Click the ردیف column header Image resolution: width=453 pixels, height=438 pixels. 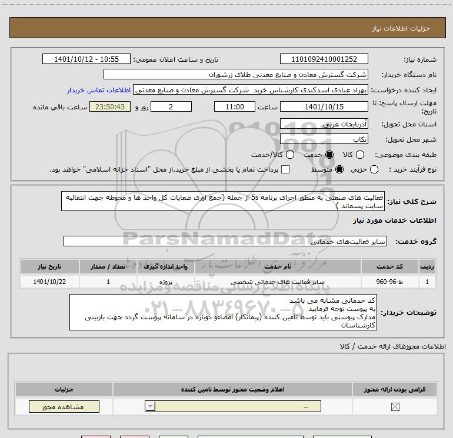coord(427,266)
